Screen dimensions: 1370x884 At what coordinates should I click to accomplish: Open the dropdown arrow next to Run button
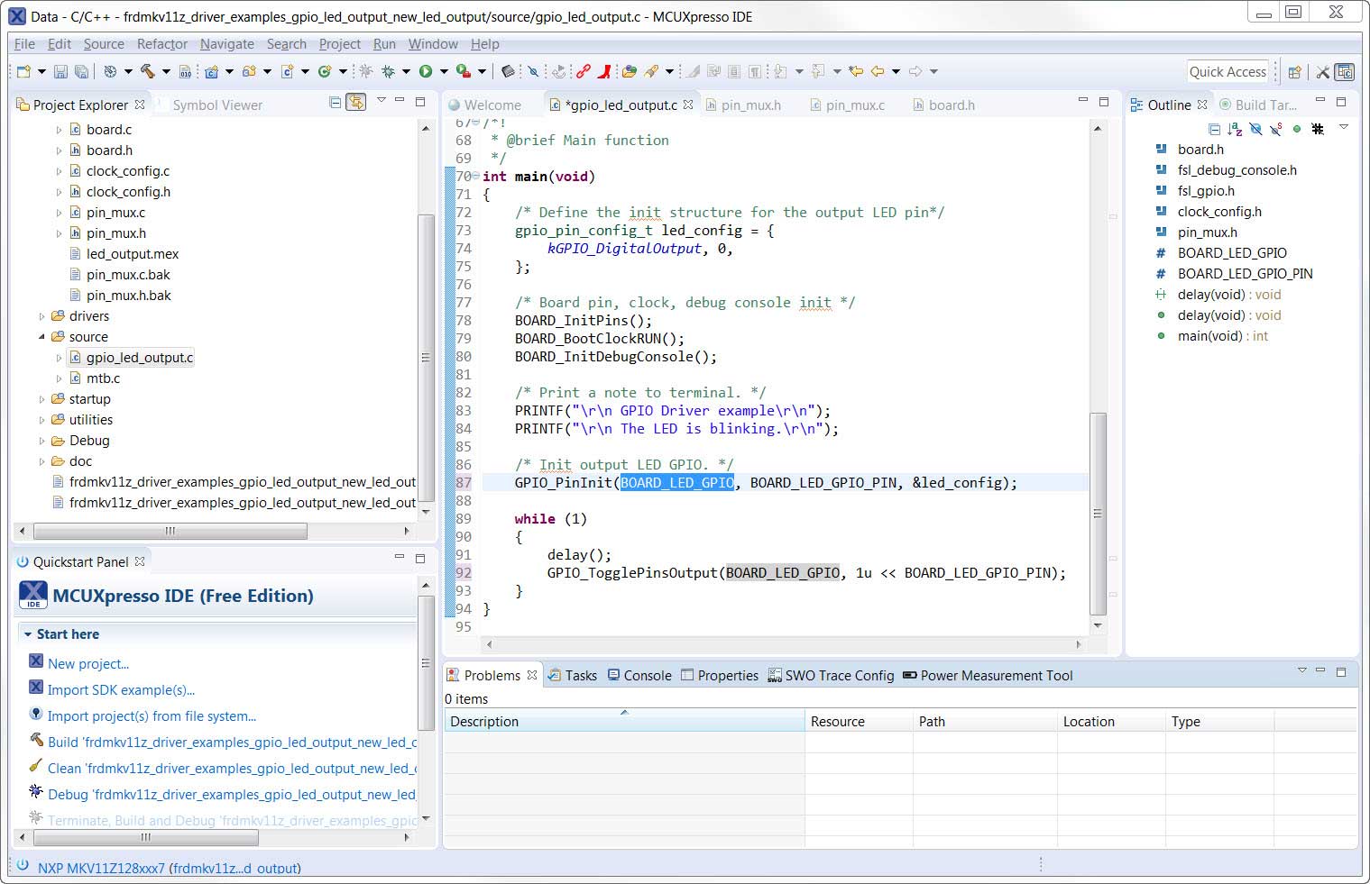(443, 71)
